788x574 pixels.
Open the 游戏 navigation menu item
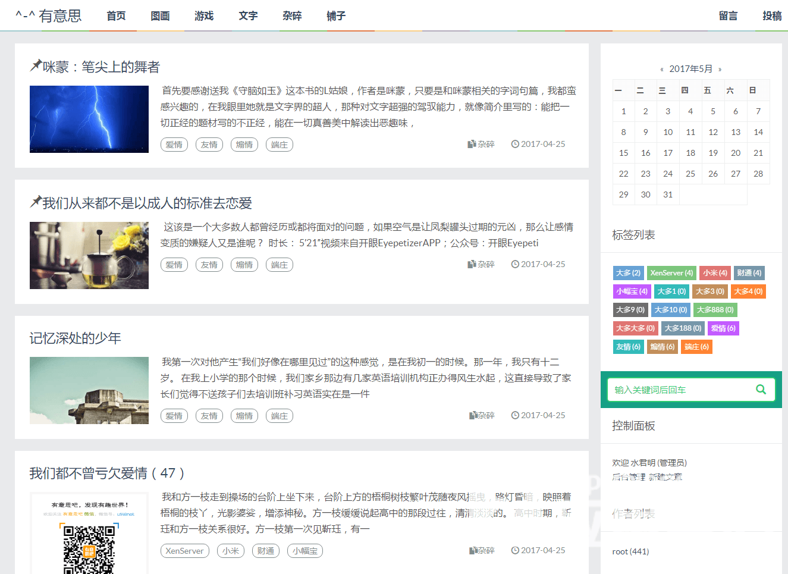click(x=204, y=16)
